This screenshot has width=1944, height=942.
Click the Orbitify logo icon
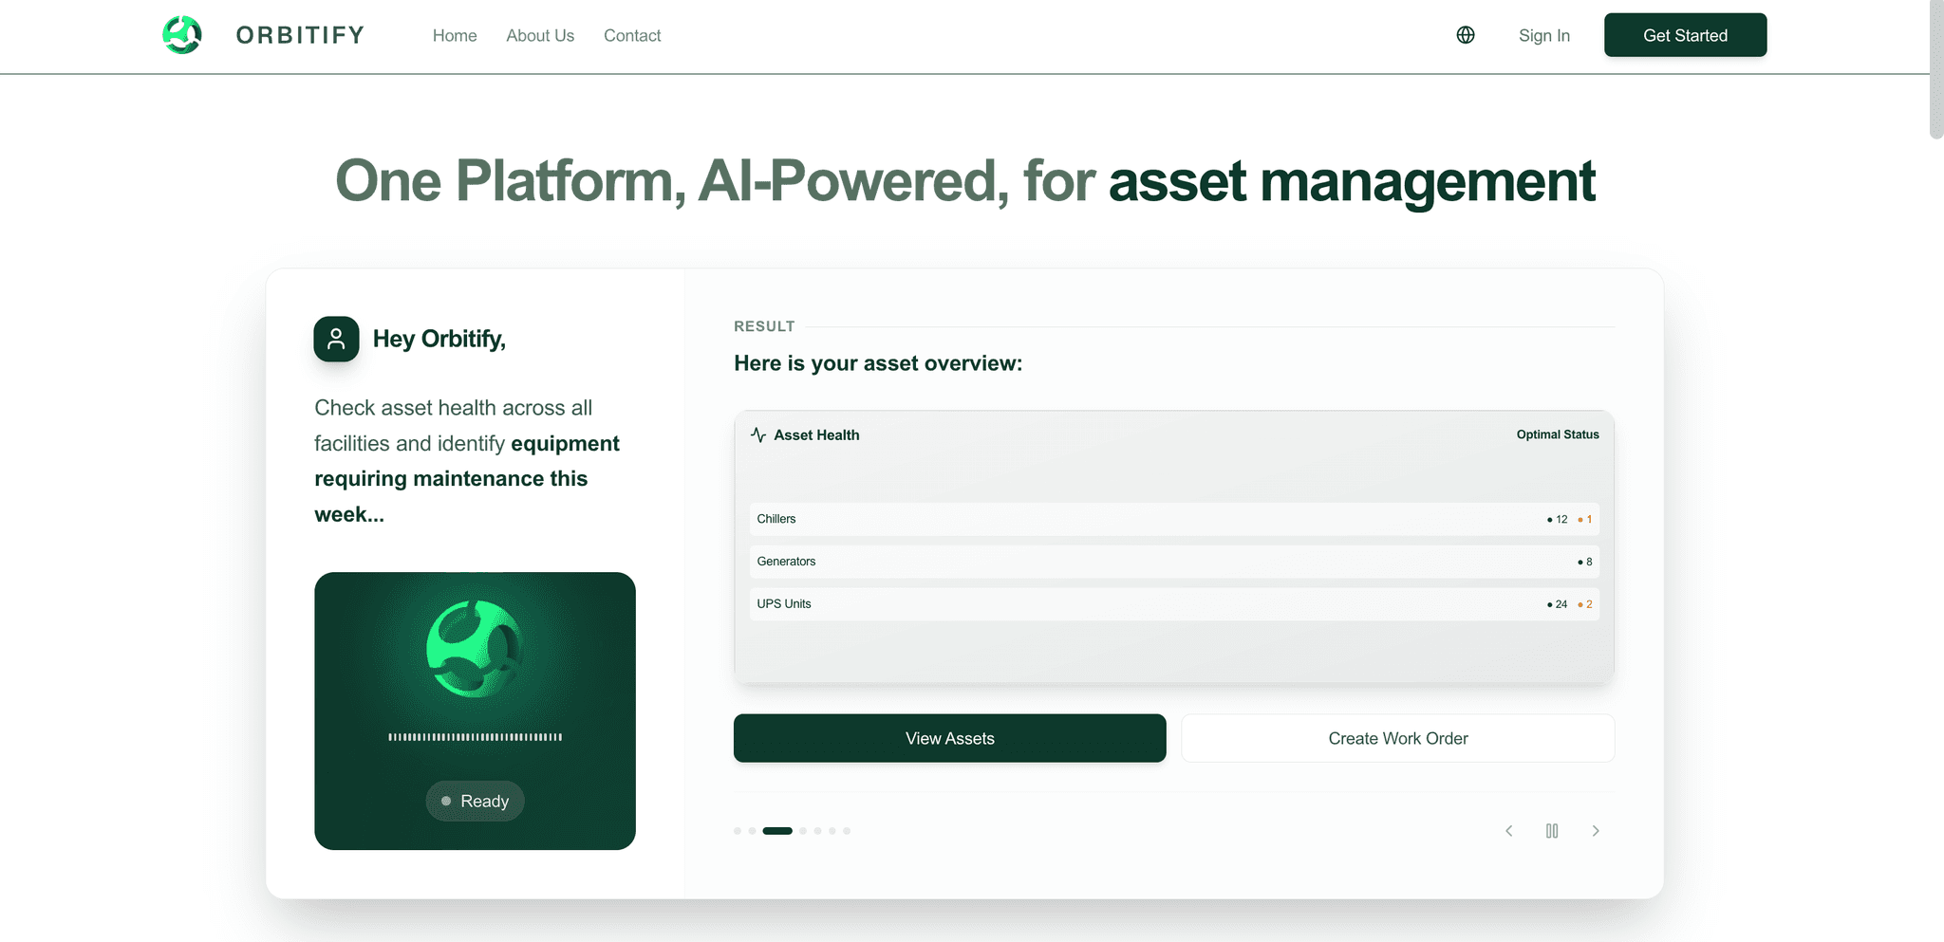(182, 35)
